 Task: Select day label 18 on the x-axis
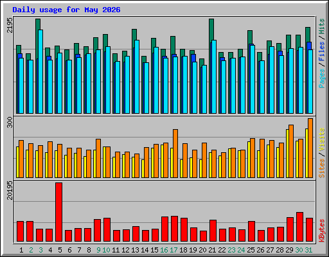tap(183, 250)
